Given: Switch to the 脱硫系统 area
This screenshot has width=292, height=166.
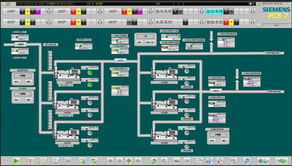Looking at the screenshot, I should coord(215,22).
